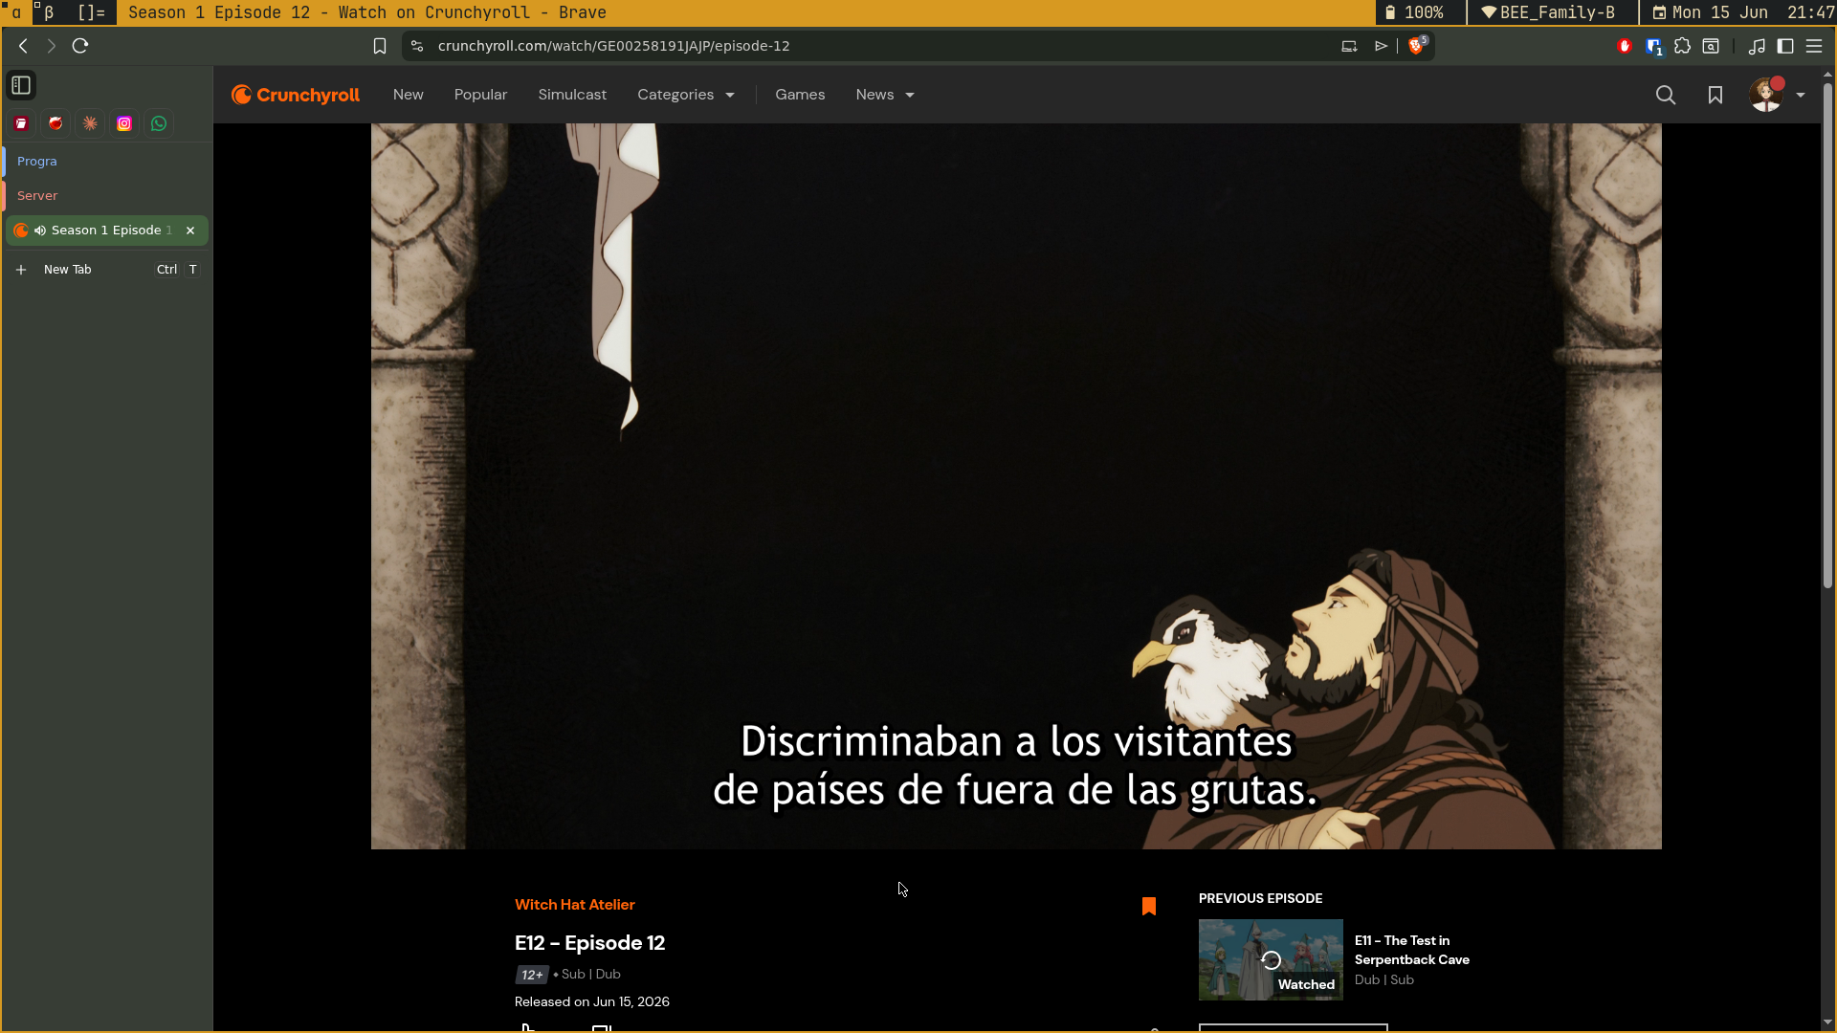This screenshot has height=1033, width=1837.
Task: Open the media control music note
Action: point(1757,46)
